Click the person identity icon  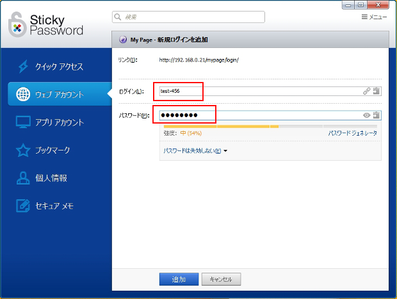[23, 178]
